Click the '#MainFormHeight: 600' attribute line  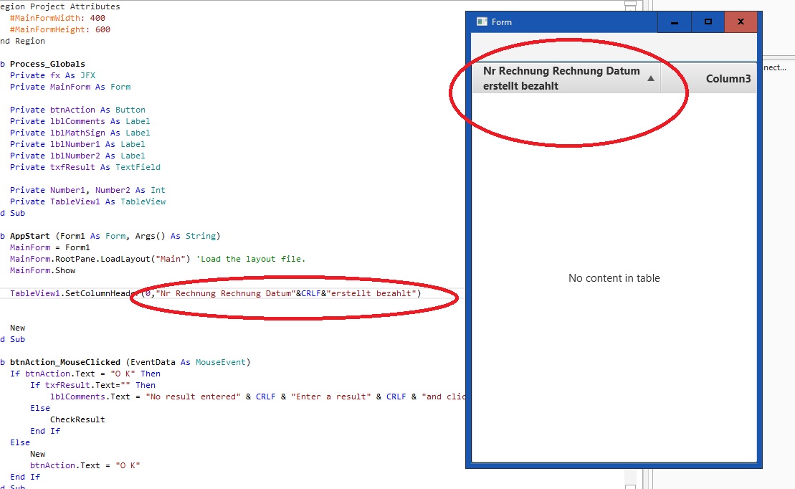point(60,29)
